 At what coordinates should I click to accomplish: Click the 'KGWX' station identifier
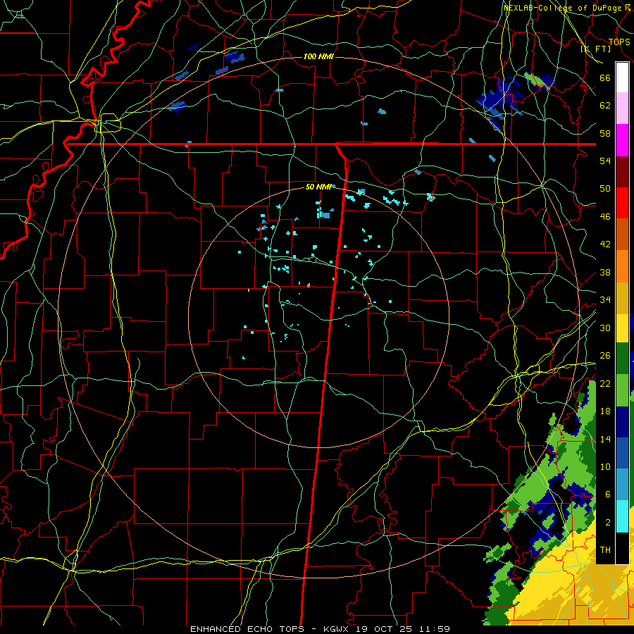pyautogui.click(x=337, y=629)
